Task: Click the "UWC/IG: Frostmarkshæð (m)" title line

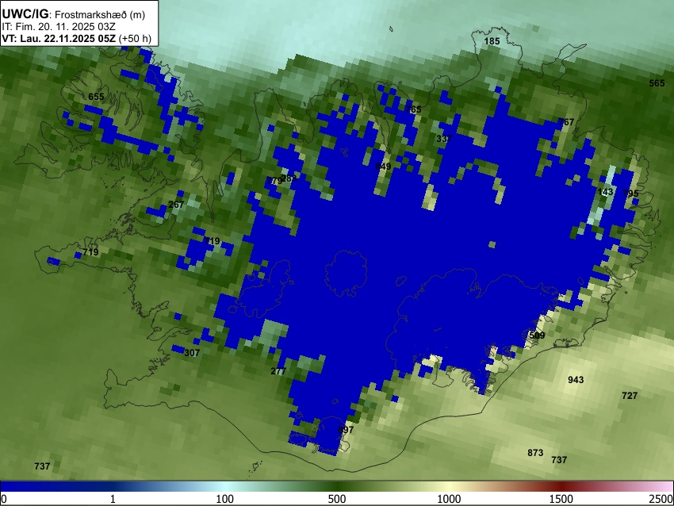Action: (74, 14)
